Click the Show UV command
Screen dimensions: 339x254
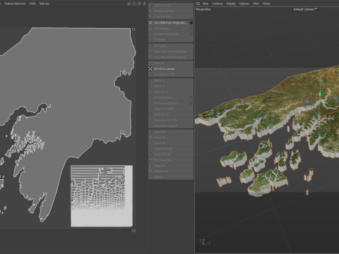[x=171, y=166]
